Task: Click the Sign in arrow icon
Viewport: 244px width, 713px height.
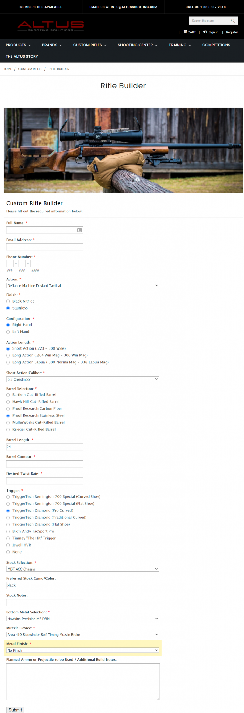Action: click(205, 32)
